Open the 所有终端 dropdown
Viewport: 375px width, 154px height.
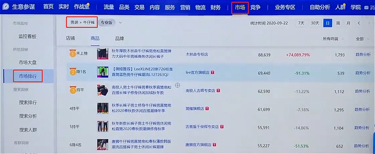coord(333,39)
